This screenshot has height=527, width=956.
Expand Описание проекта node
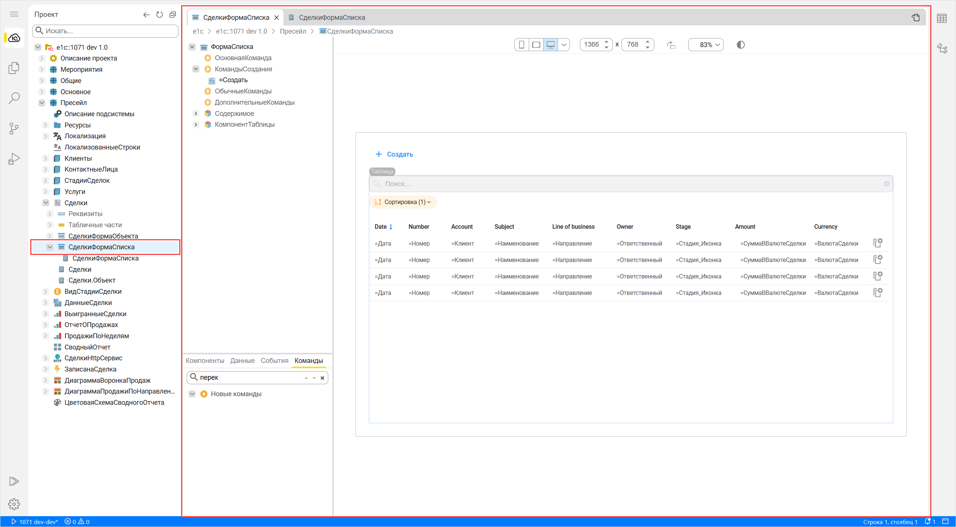click(x=42, y=58)
